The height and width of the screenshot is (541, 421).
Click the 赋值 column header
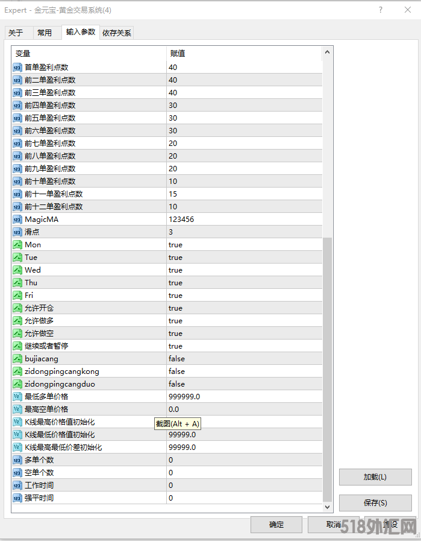click(x=245, y=54)
